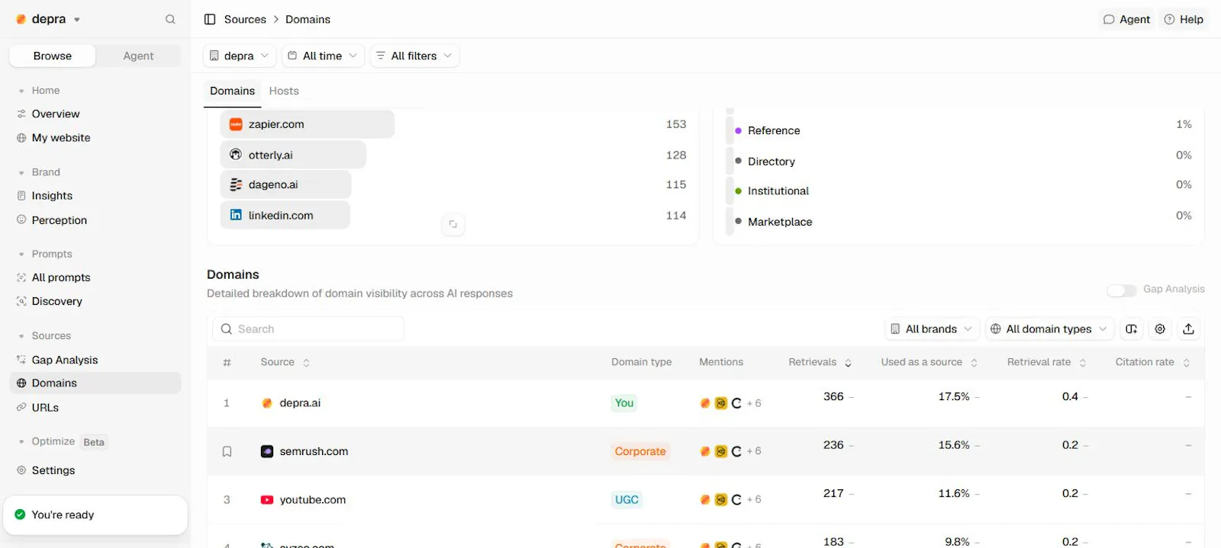Open Overview in the sidebar
The height and width of the screenshot is (548, 1221).
(56, 114)
